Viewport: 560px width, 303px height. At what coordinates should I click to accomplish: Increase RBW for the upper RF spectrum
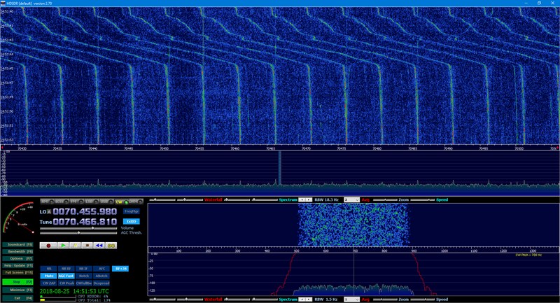(x=309, y=200)
